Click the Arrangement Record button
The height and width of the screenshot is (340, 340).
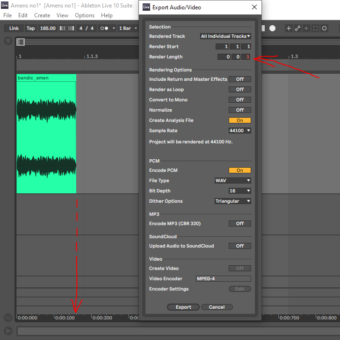click(272, 28)
